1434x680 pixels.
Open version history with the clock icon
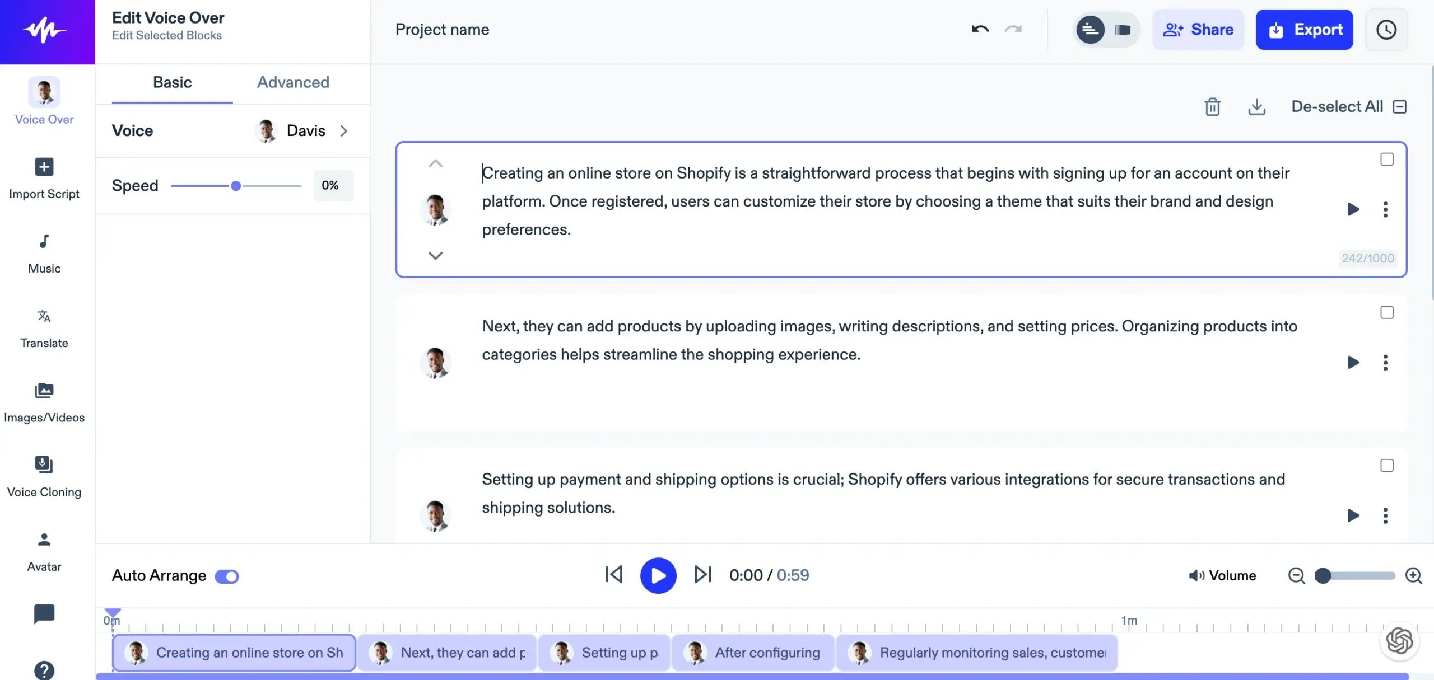point(1386,30)
